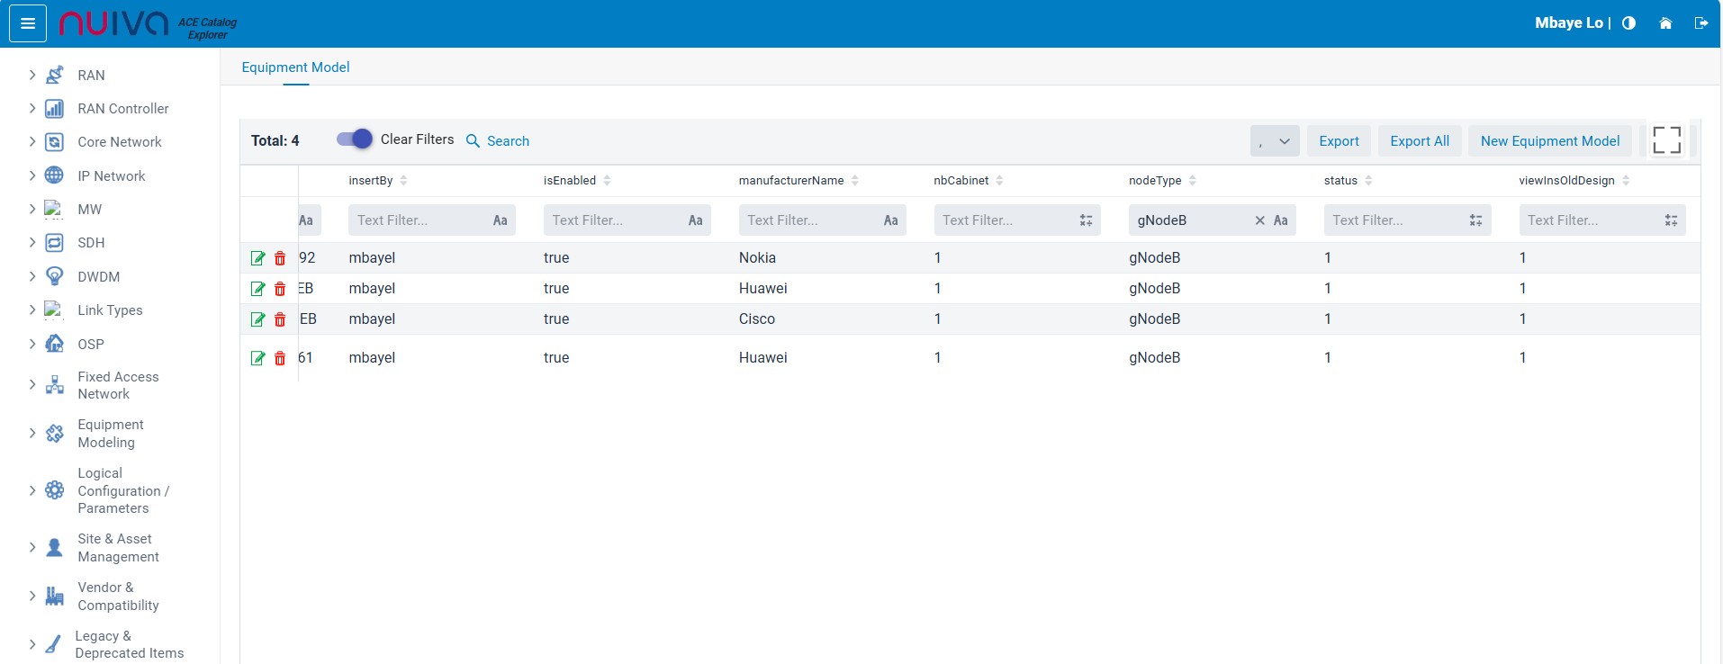Open the separator dropdown next to Export
Viewport: 1723px width, 664px height.
(1274, 141)
